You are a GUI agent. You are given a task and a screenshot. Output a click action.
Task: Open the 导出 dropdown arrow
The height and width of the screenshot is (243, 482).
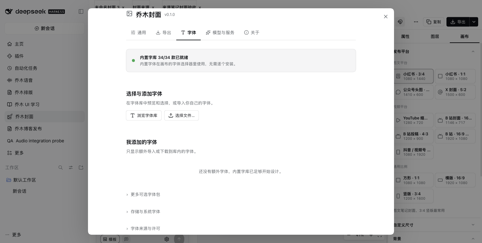474,22
